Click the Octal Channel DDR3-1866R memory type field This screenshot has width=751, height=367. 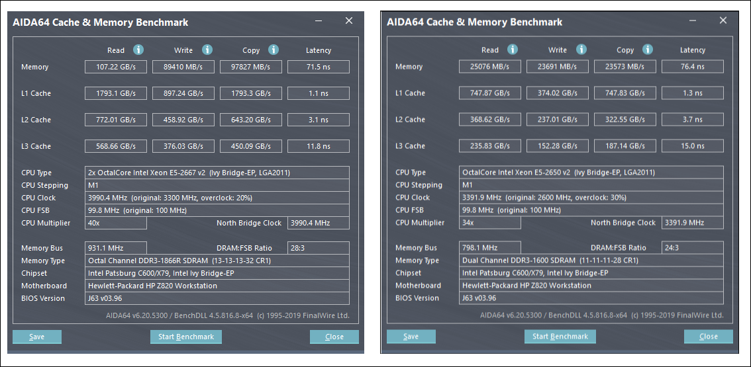click(x=217, y=261)
